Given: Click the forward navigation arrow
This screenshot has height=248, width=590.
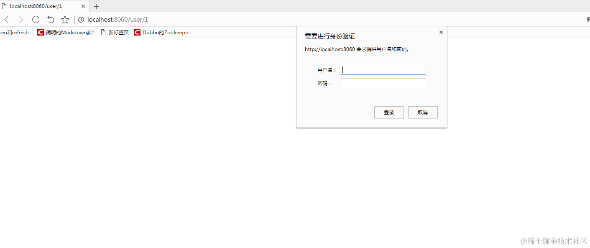Looking at the screenshot, I should [21, 19].
